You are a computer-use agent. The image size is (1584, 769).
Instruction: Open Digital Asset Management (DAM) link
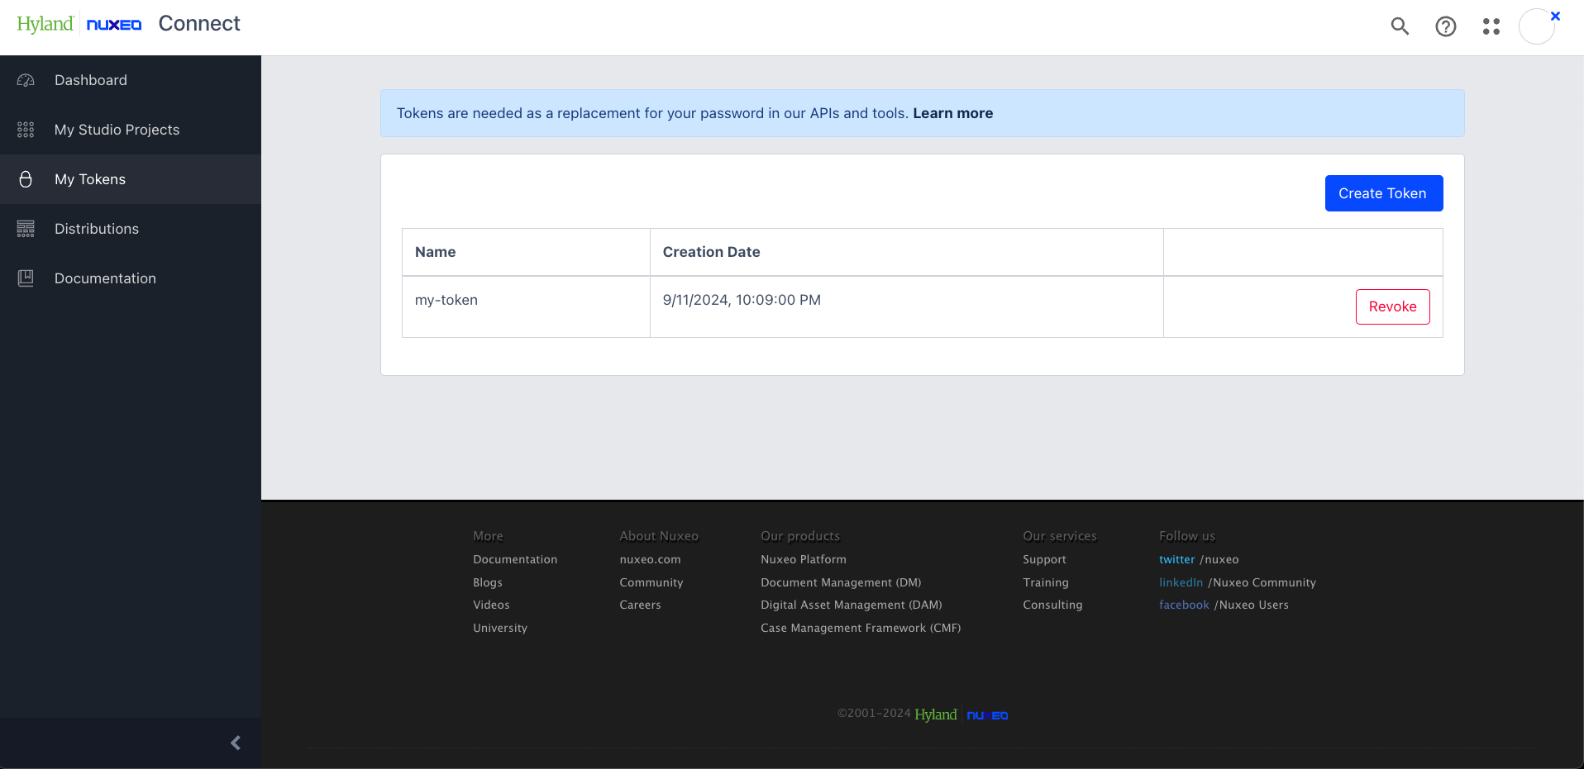point(852,605)
